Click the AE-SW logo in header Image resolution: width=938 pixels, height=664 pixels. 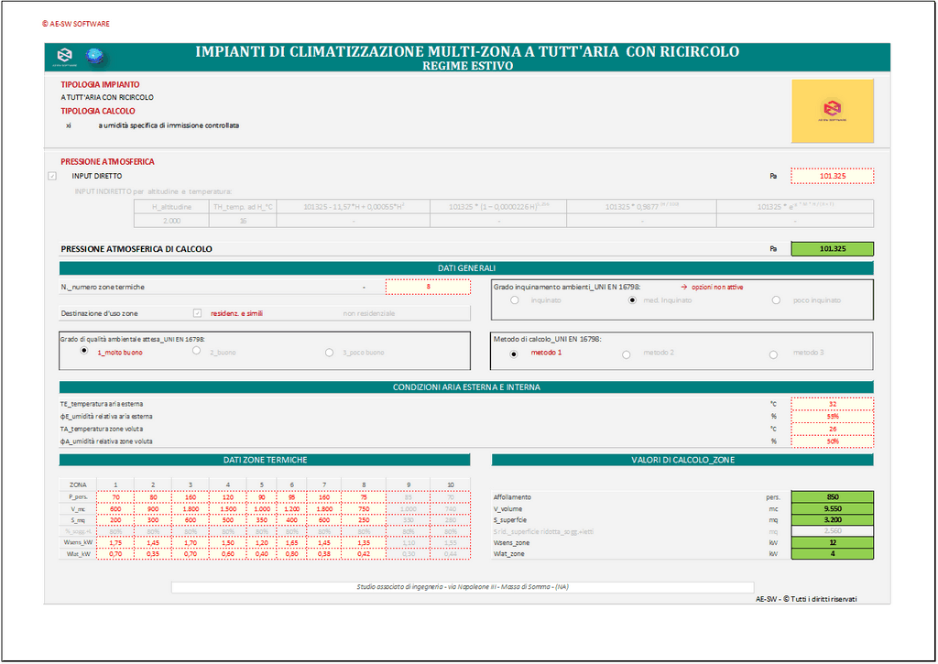click(63, 57)
